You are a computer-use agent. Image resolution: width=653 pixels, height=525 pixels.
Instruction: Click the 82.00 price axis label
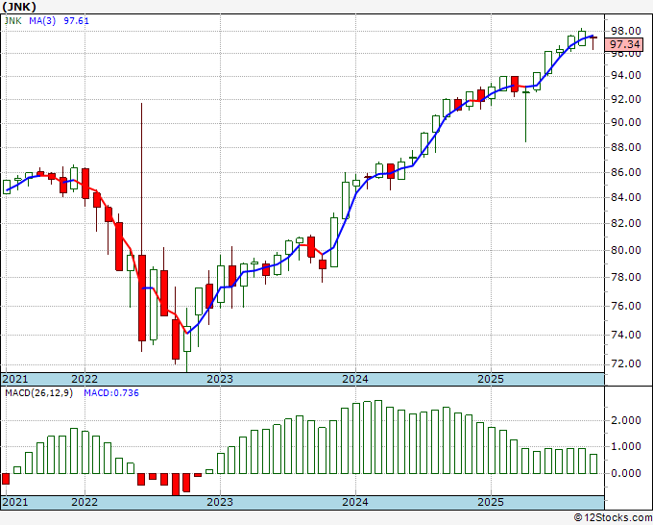pos(625,223)
